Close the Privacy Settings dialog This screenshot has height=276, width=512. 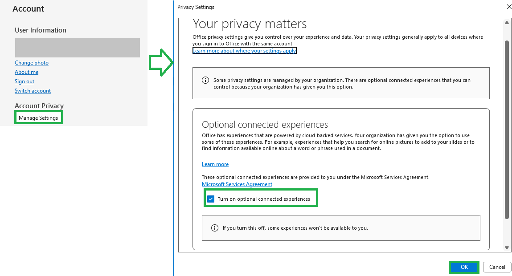(x=509, y=7)
